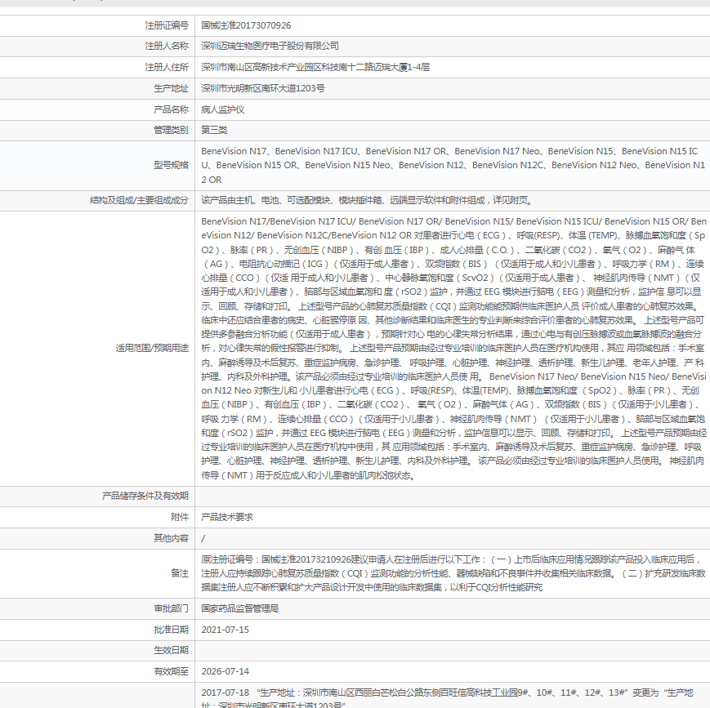Click the 备注 label
The width and height of the screenshot is (710, 708).
(179, 573)
